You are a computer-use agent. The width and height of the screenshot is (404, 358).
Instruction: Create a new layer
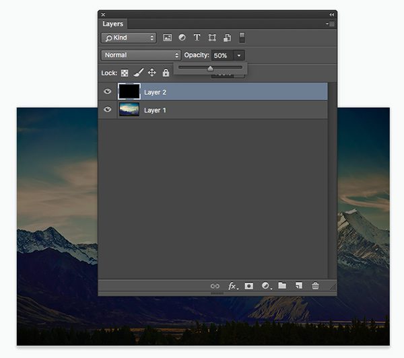click(x=298, y=286)
